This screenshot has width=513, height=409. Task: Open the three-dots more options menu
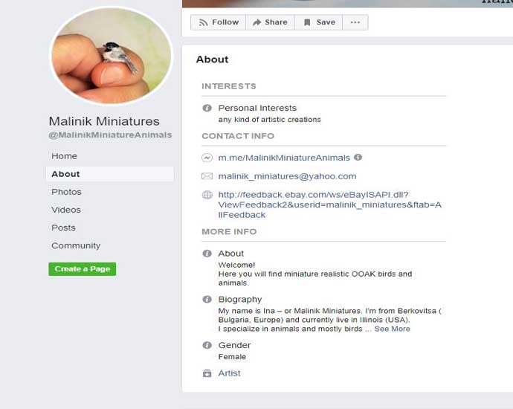tap(355, 22)
